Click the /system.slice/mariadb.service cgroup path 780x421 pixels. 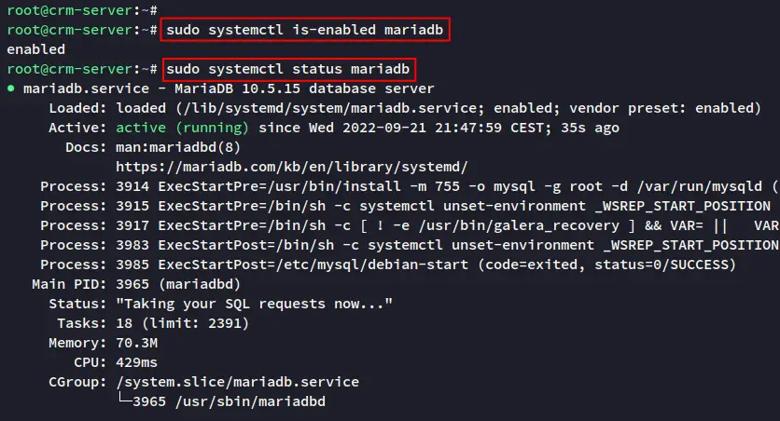(237, 382)
